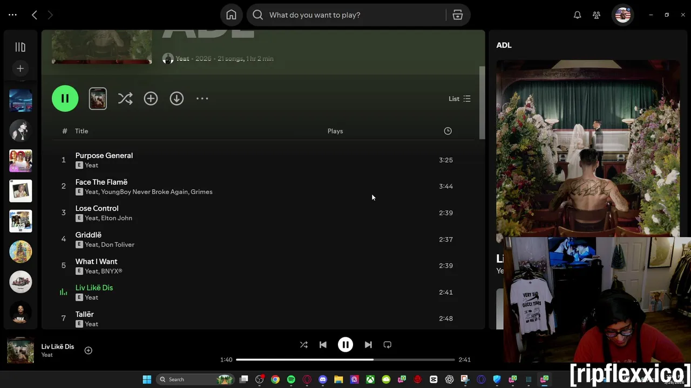
Task: Seek on the song progress bar
Action: click(345, 359)
